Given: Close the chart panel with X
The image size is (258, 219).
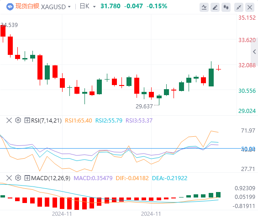Looking at the screenshot, I should point(250,7).
